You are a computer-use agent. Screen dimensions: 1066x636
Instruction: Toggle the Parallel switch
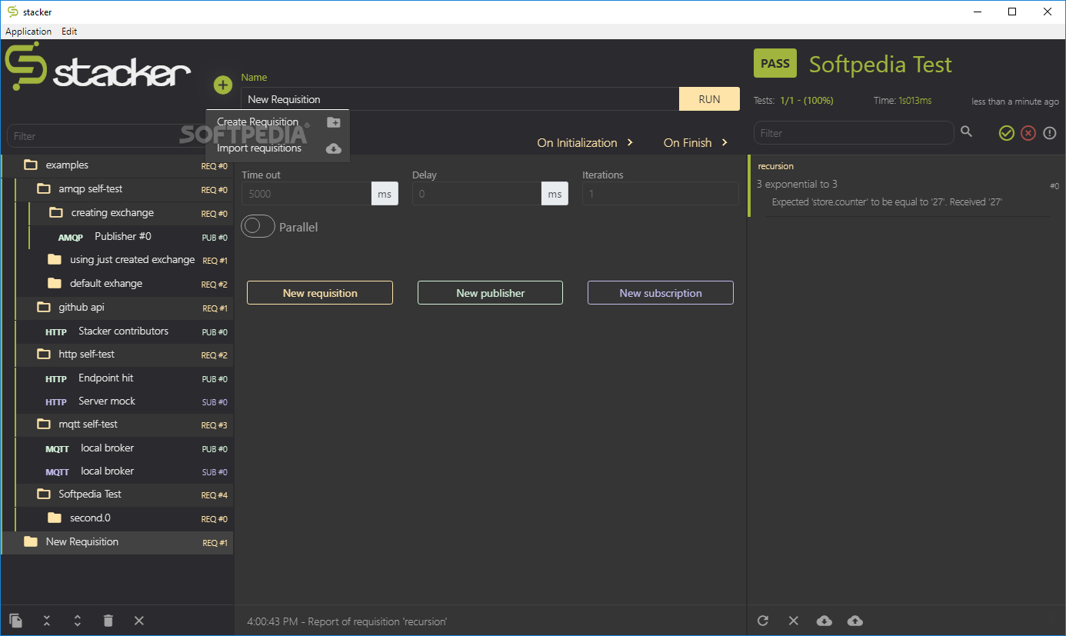click(258, 226)
